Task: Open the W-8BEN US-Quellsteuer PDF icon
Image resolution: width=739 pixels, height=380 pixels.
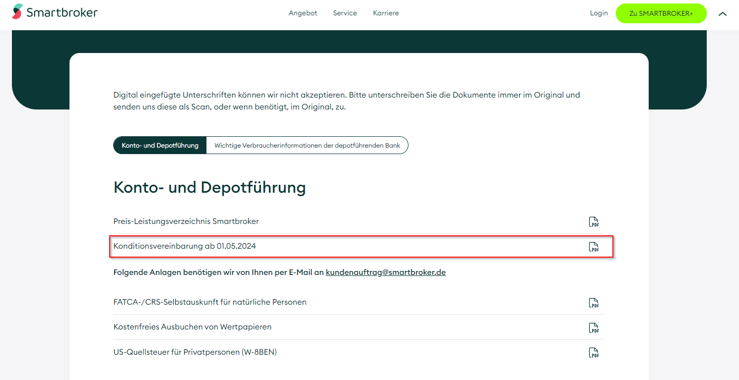Action: pos(594,353)
